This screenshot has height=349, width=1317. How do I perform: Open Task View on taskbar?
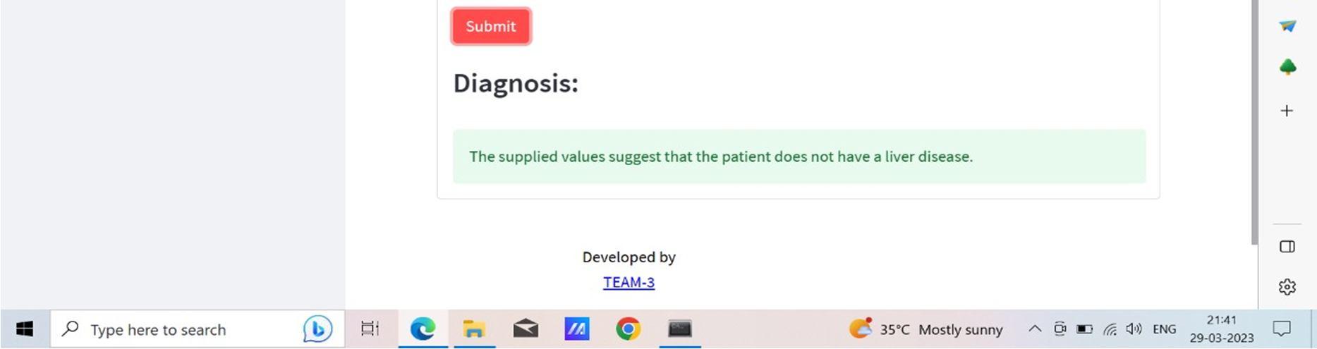(370, 329)
